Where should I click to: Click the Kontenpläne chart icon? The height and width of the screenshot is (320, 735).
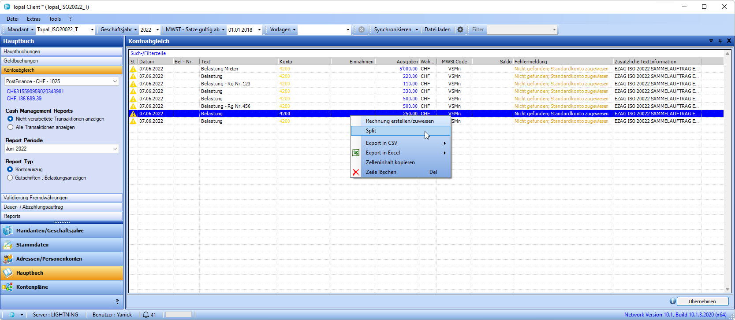pyautogui.click(x=7, y=287)
